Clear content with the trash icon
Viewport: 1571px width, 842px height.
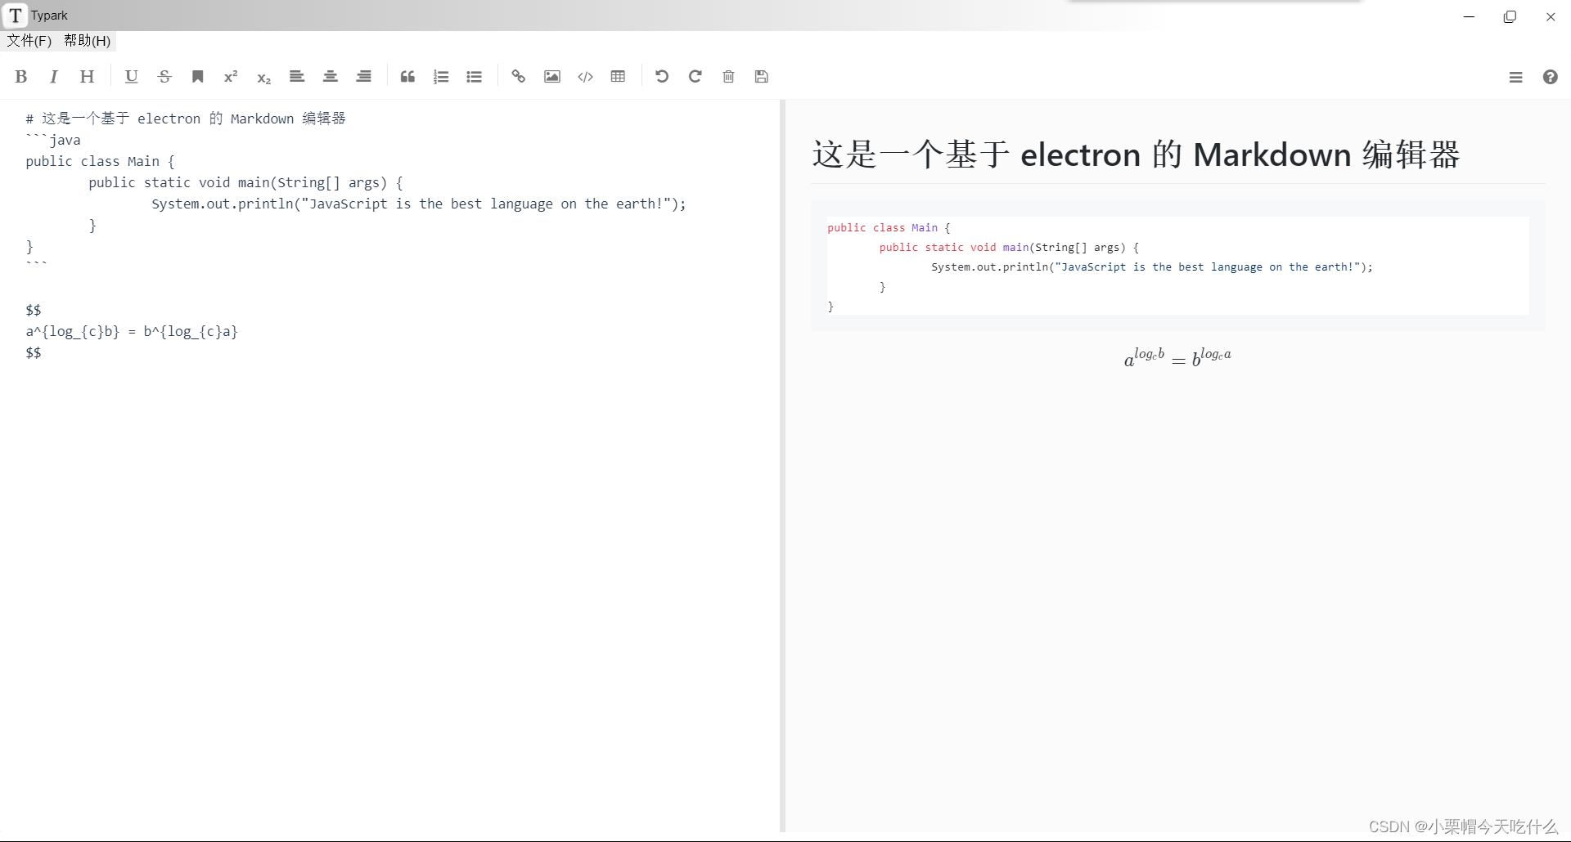728,77
